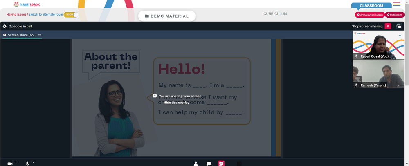
Task: Open the chat bubble icon
Action: (x=209, y=164)
